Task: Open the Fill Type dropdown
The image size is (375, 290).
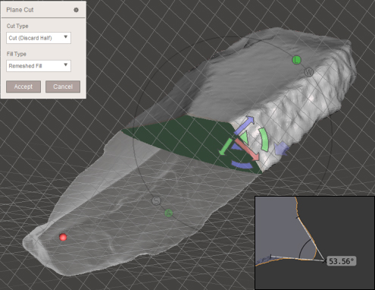Action: tap(39, 66)
